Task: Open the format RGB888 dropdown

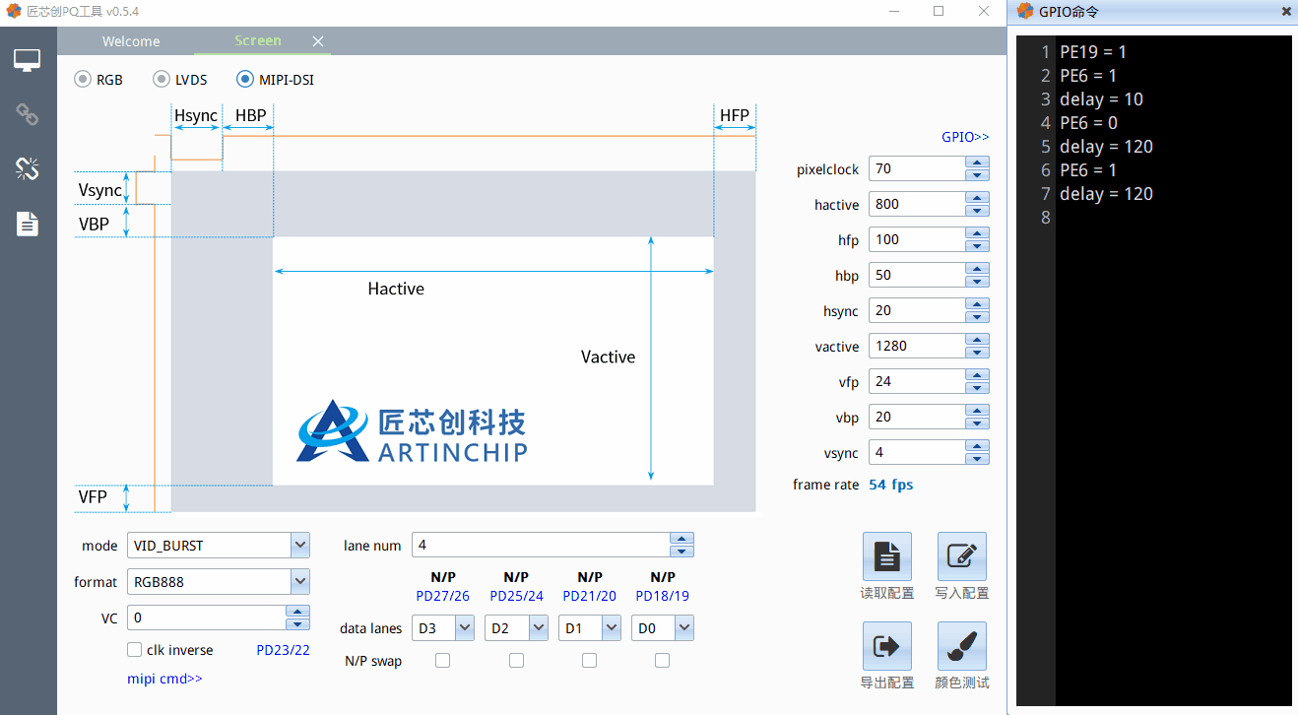Action: tap(300, 582)
